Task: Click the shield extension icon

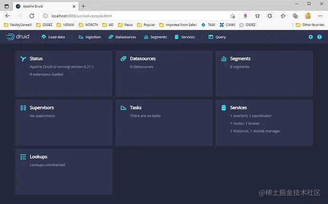Action: coord(258,16)
